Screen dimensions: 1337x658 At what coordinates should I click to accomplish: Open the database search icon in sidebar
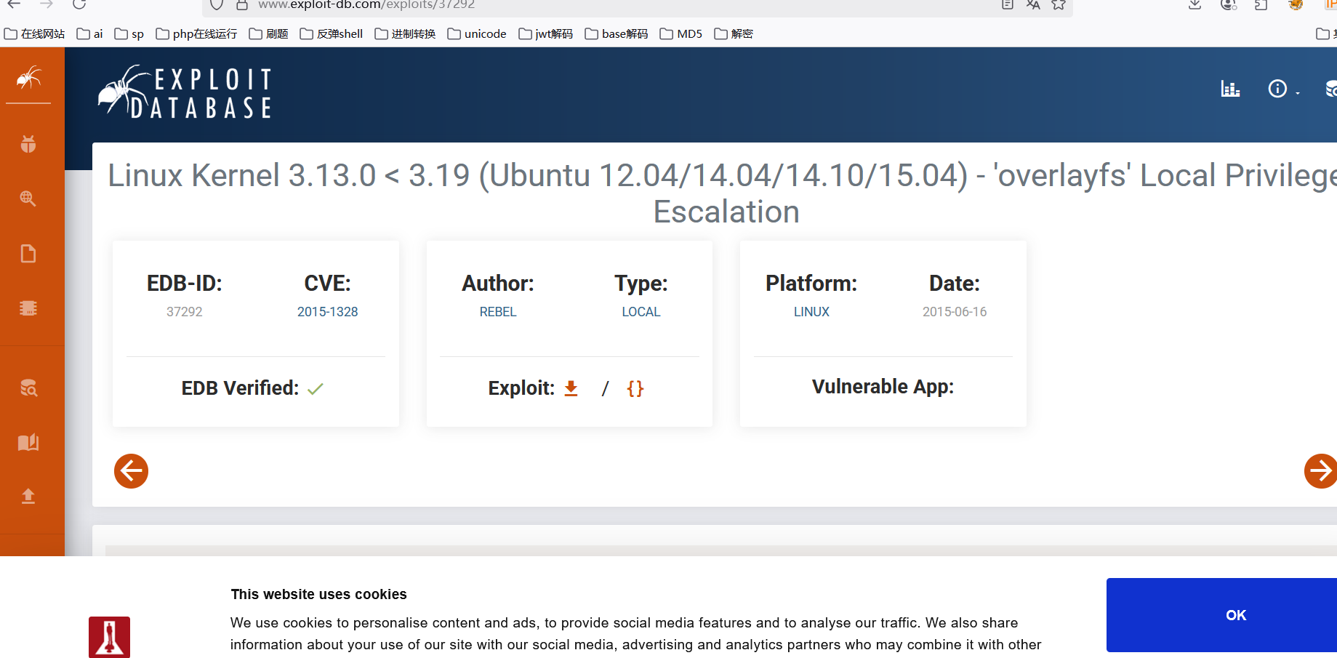tap(28, 388)
